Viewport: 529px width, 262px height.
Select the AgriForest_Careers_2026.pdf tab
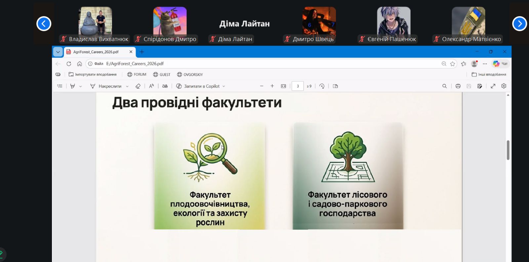pyautogui.click(x=96, y=52)
